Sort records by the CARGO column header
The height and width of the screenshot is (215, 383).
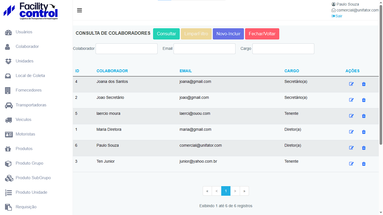coord(292,71)
